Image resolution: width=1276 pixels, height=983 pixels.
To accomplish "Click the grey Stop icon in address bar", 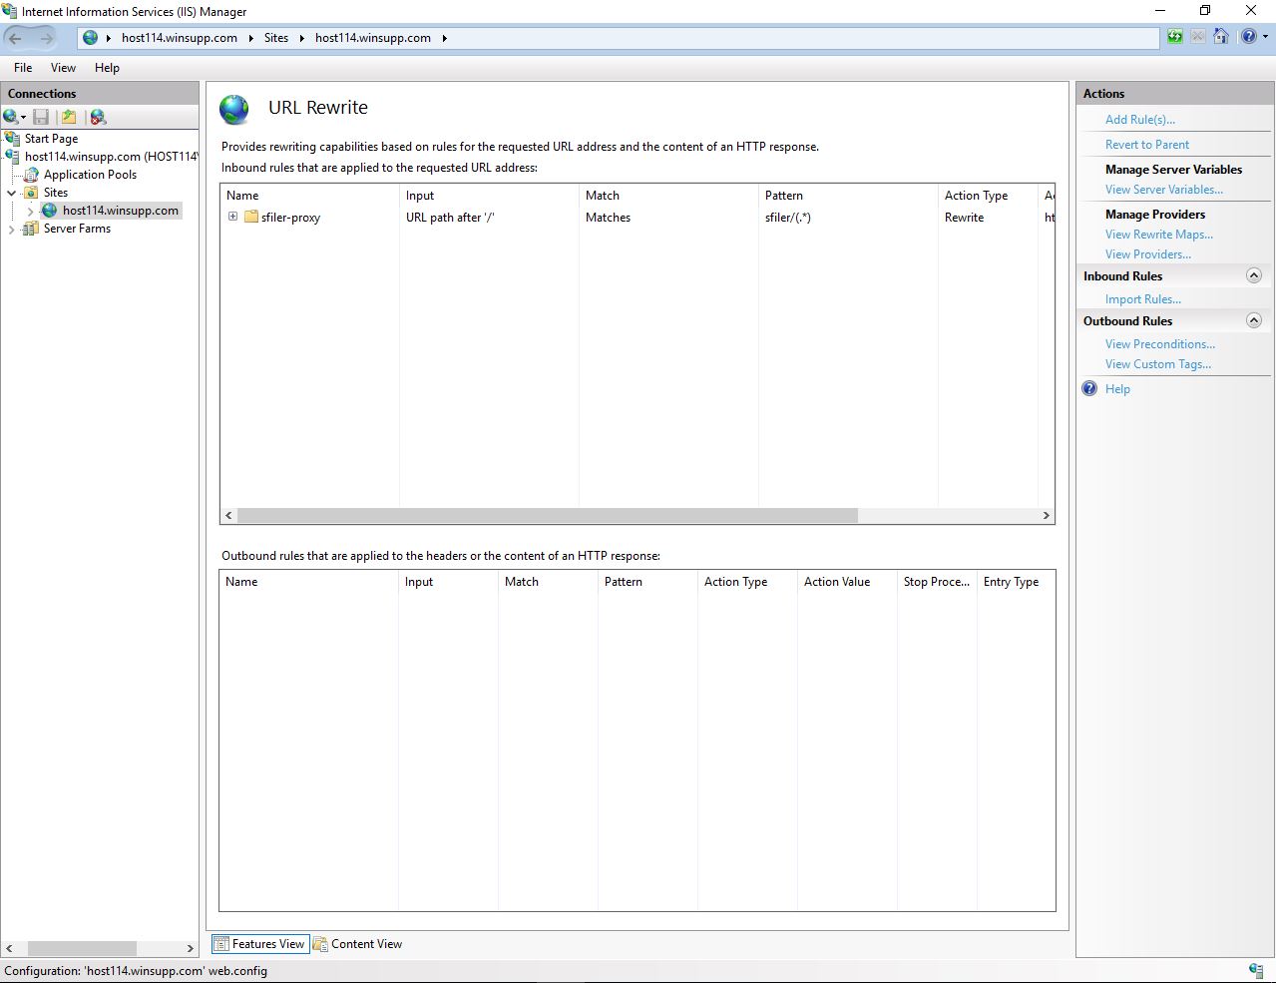I will click(x=1197, y=37).
